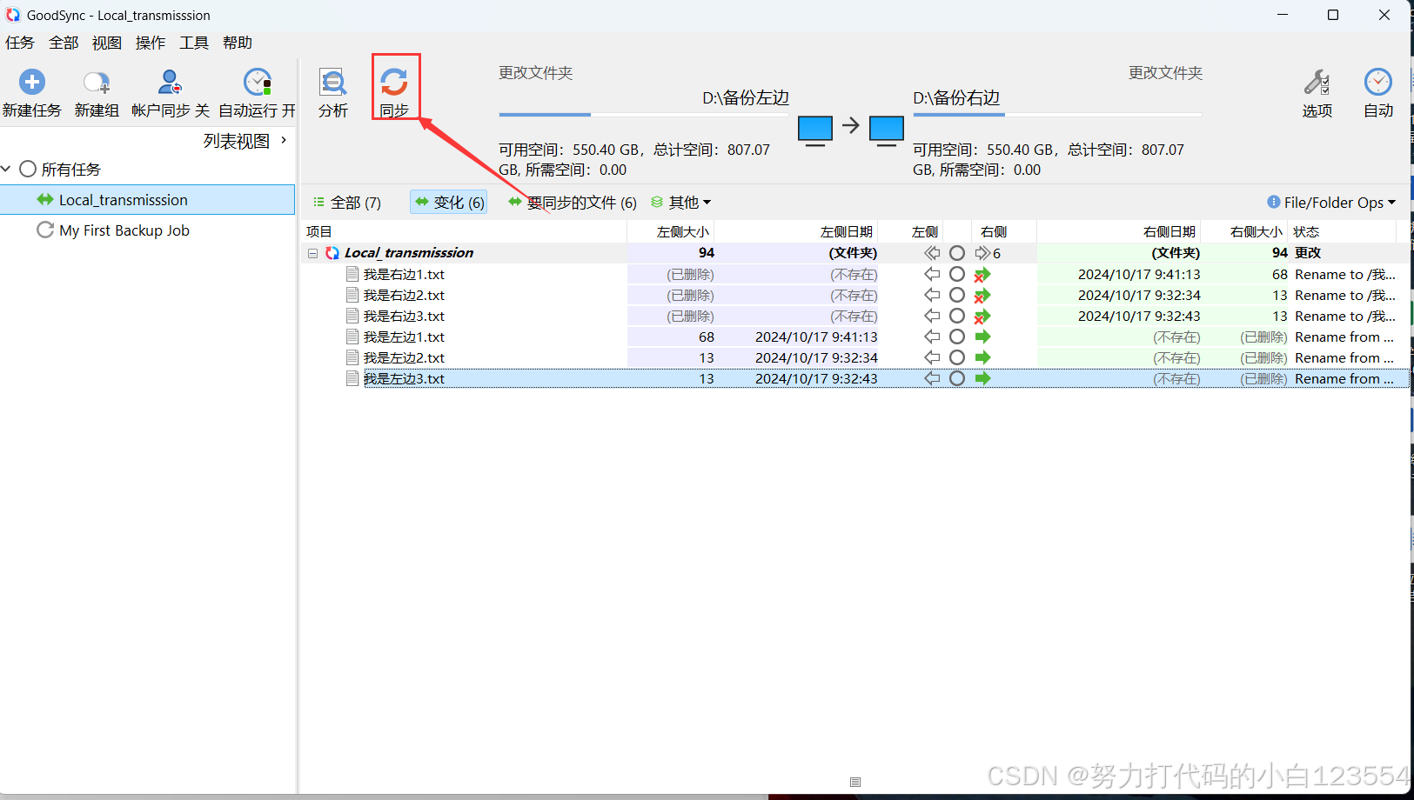Set left arrow for 我是右边2.txt

coord(932,295)
